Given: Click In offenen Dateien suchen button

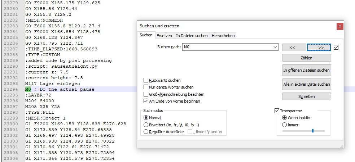Looking at the screenshot, I should pos(307,70).
